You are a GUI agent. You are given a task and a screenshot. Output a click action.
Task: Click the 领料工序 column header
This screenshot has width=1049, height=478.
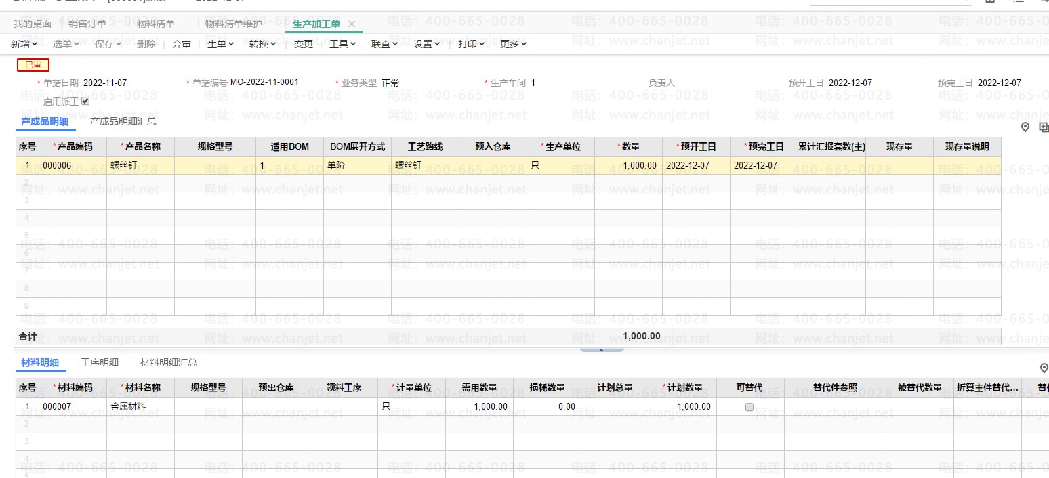(344, 388)
